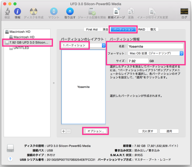The width and height of the screenshot is (192, 167).
Task: Switch to the パーティション tab
Action: click(x=123, y=30)
